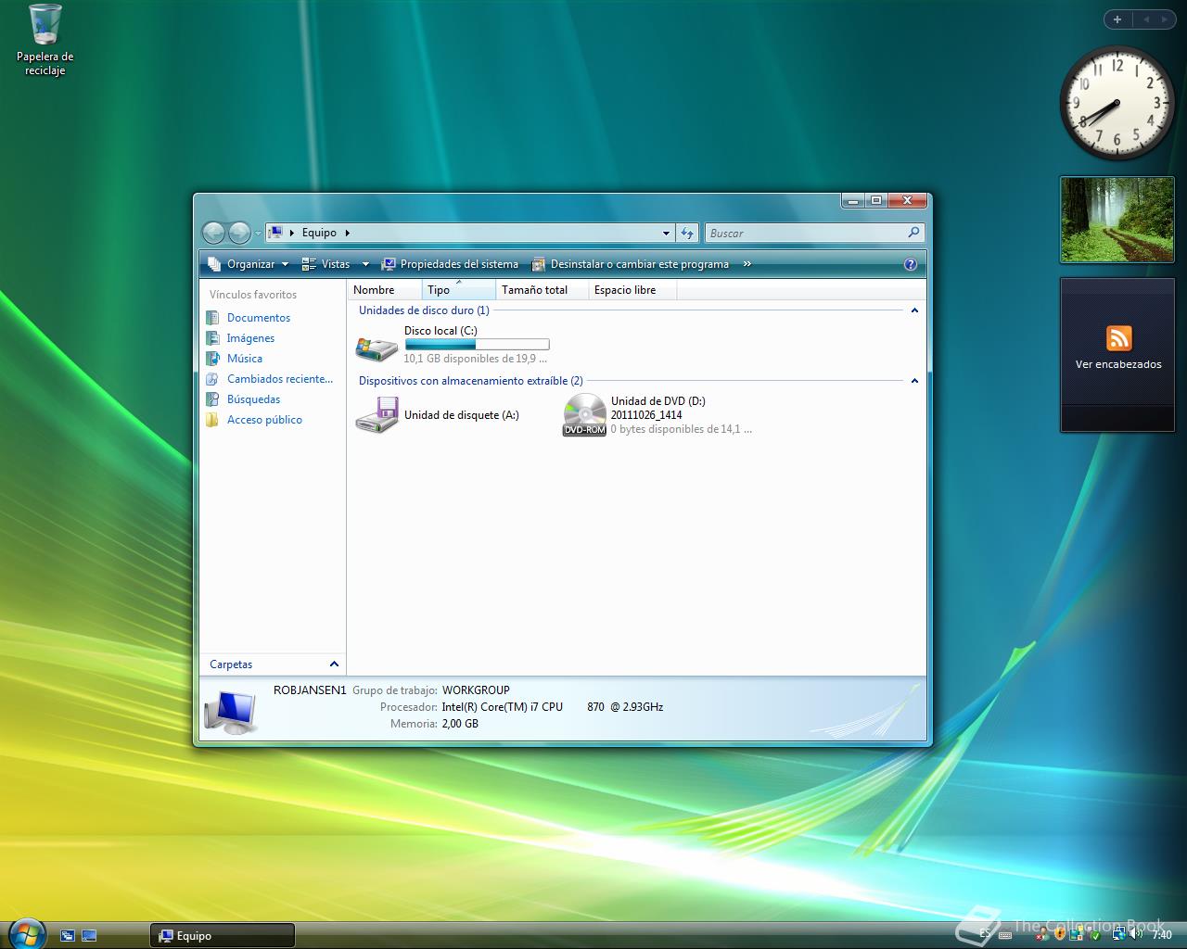Open the Papelera de reciclaje desktop icon
Screen dimensions: 1187x949
point(45,41)
